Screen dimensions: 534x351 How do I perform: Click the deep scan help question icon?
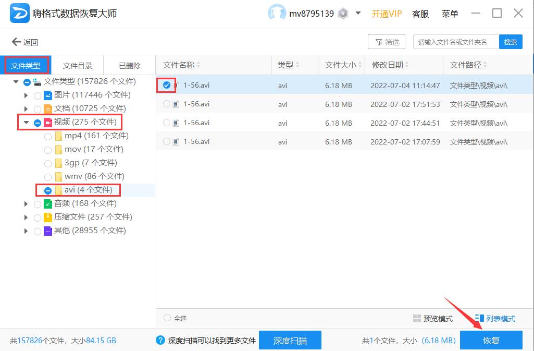pos(160,341)
